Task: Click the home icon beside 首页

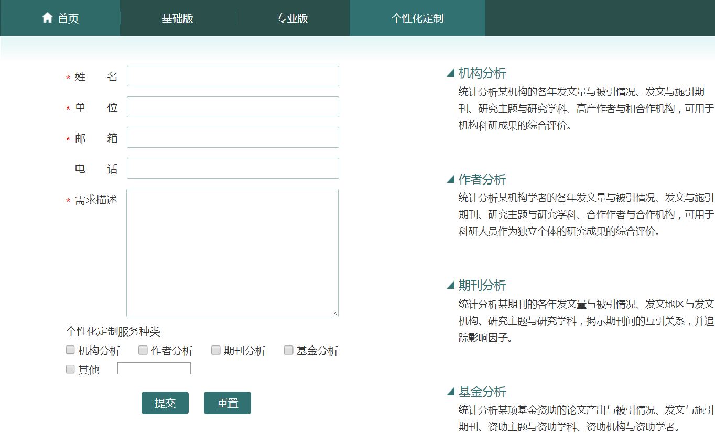Action: pos(48,18)
